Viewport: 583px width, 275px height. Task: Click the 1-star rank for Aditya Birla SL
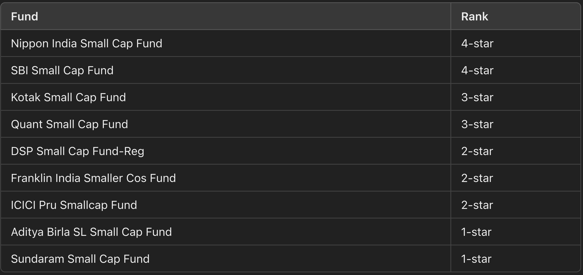point(476,232)
